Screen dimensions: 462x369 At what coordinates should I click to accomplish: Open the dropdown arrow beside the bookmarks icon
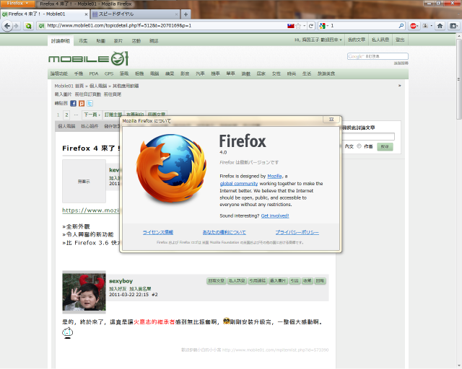(x=432, y=26)
